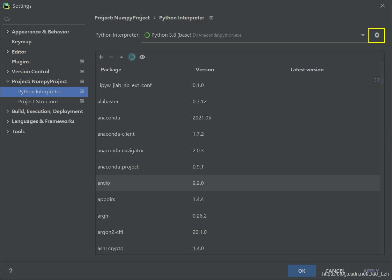Click the settings search magnifier icon
Screen dimensions: 392x280
click(x=7, y=19)
